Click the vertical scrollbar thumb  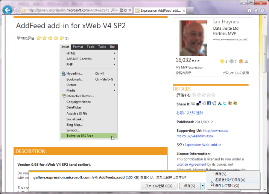click(x=264, y=54)
